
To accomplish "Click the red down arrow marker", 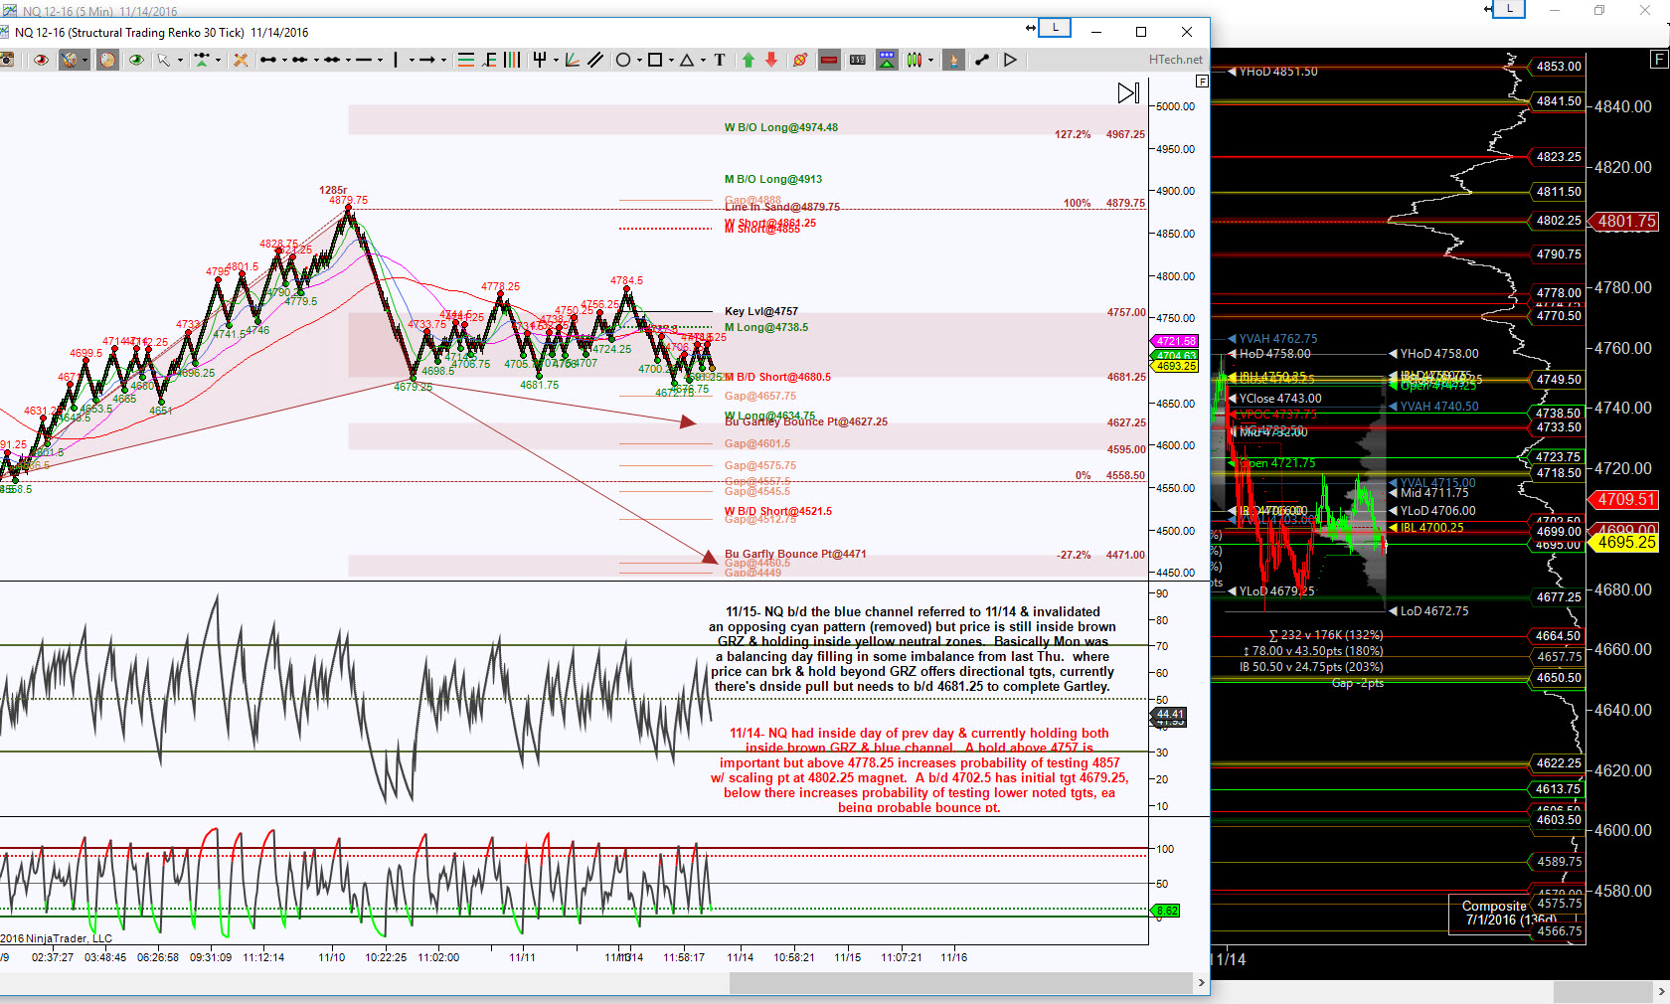I will tap(771, 61).
